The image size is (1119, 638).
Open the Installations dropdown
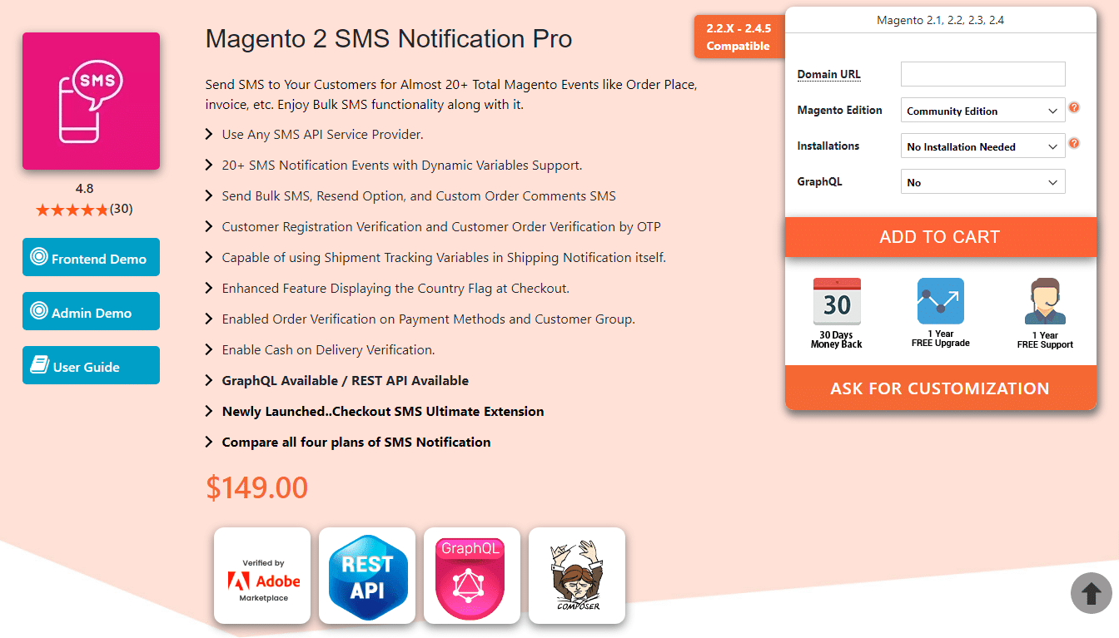click(x=982, y=146)
